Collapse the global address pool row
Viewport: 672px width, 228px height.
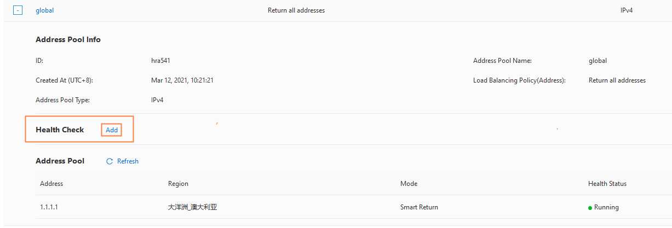pos(18,10)
